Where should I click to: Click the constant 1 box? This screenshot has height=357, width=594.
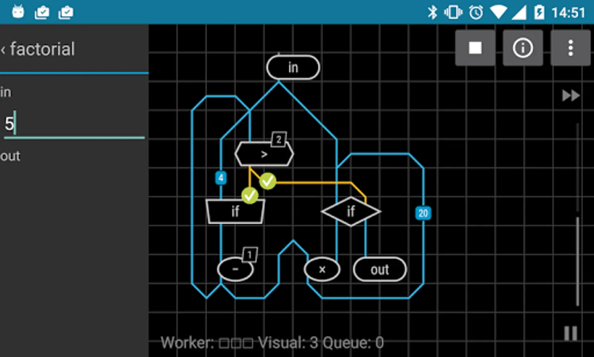(x=250, y=255)
